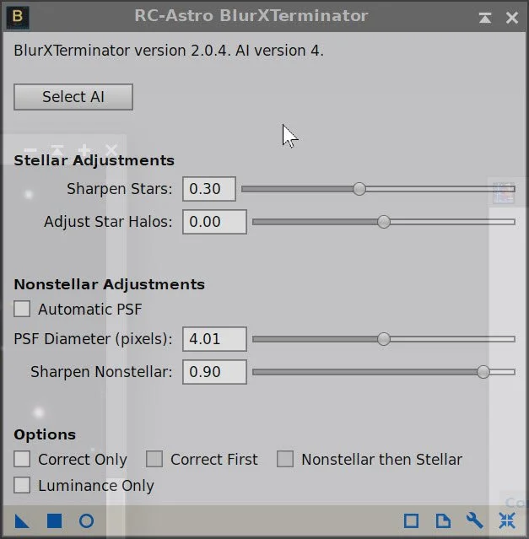Click the Real-Time Preview empty-square icon
Screen dimensions: 529x539
(411, 520)
